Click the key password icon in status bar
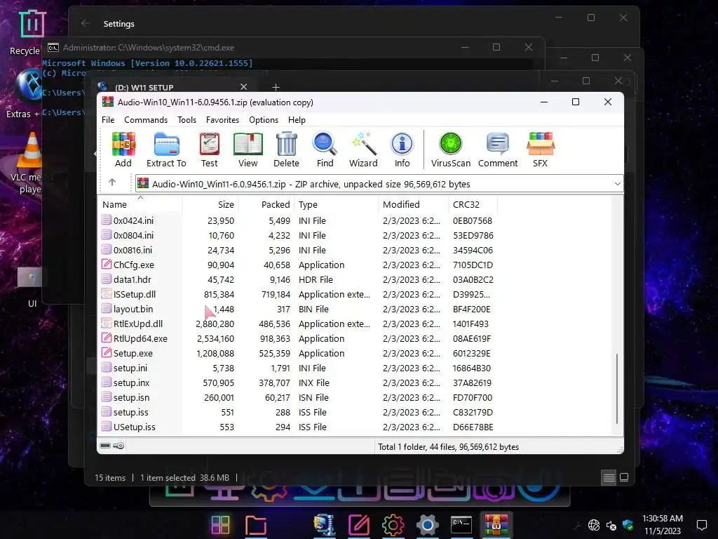 (x=118, y=446)
